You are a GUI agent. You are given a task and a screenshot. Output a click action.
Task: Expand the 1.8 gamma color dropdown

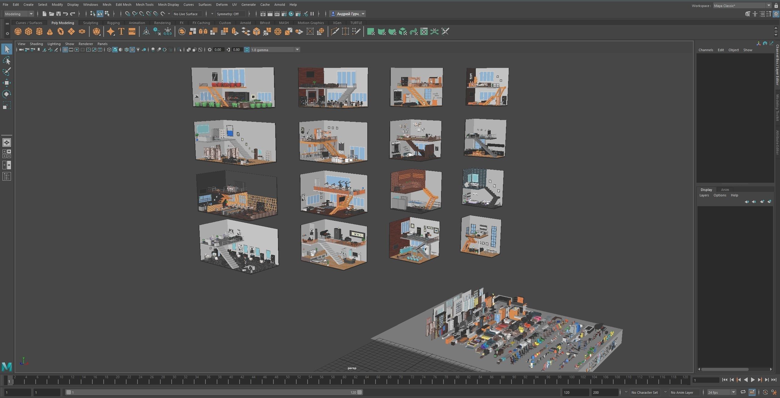point(297,50)
